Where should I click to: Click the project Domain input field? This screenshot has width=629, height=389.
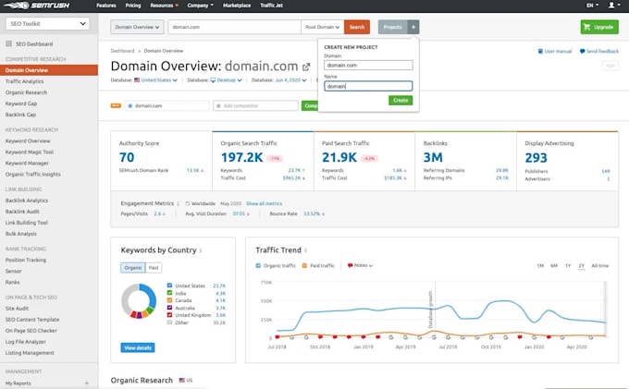(x=368, y=65)
